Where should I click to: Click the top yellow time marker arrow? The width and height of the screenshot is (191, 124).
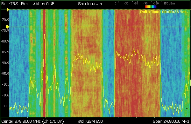click(x=8, y=10)
